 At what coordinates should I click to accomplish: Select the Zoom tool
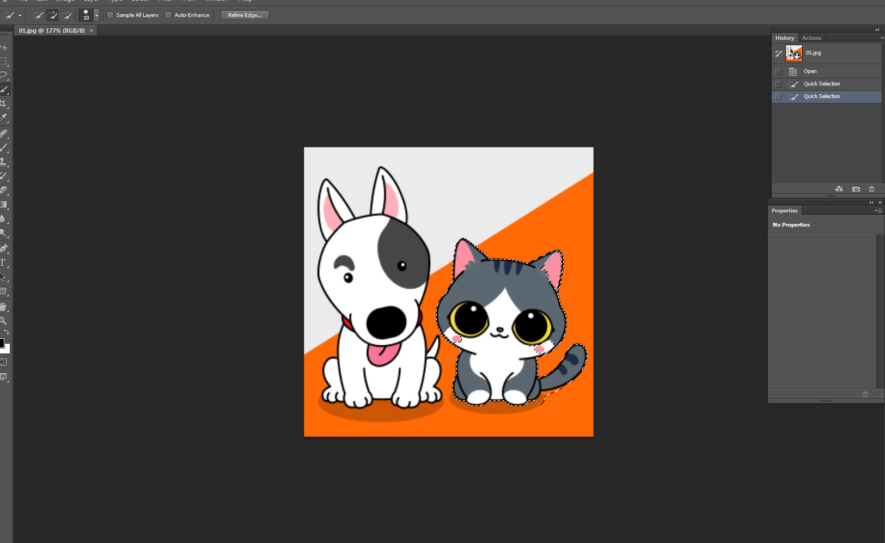4,321
